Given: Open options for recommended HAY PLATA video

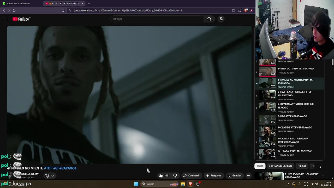Looking at the screenshot, I should pyautogui.click(x=323, y=174).
